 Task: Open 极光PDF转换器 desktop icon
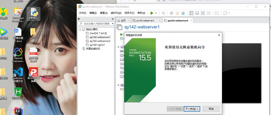coord(33,75)
